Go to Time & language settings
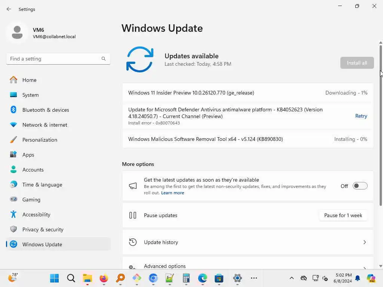383x287 pixels. (x=58, y=185)
